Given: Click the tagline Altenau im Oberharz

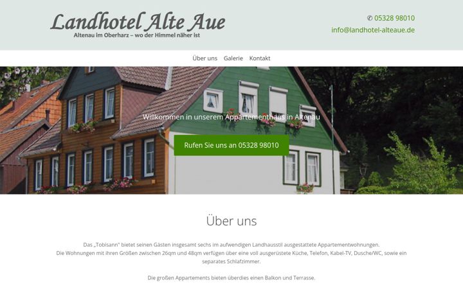Looking at the screenshot, I should pyautogui.click(x=137, y=35).
